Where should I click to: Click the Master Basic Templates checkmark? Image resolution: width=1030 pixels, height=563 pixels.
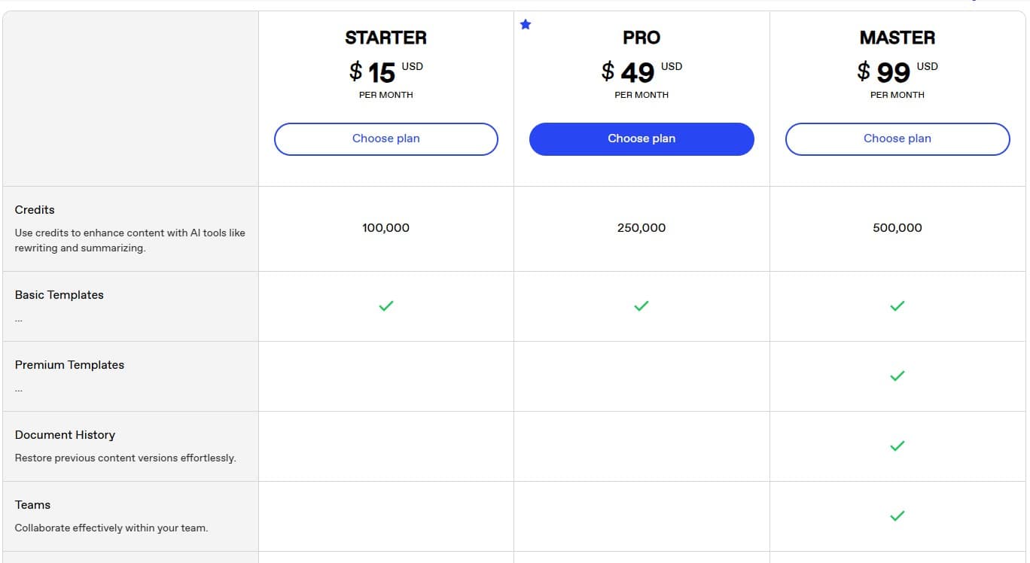[x=897, y=306]
